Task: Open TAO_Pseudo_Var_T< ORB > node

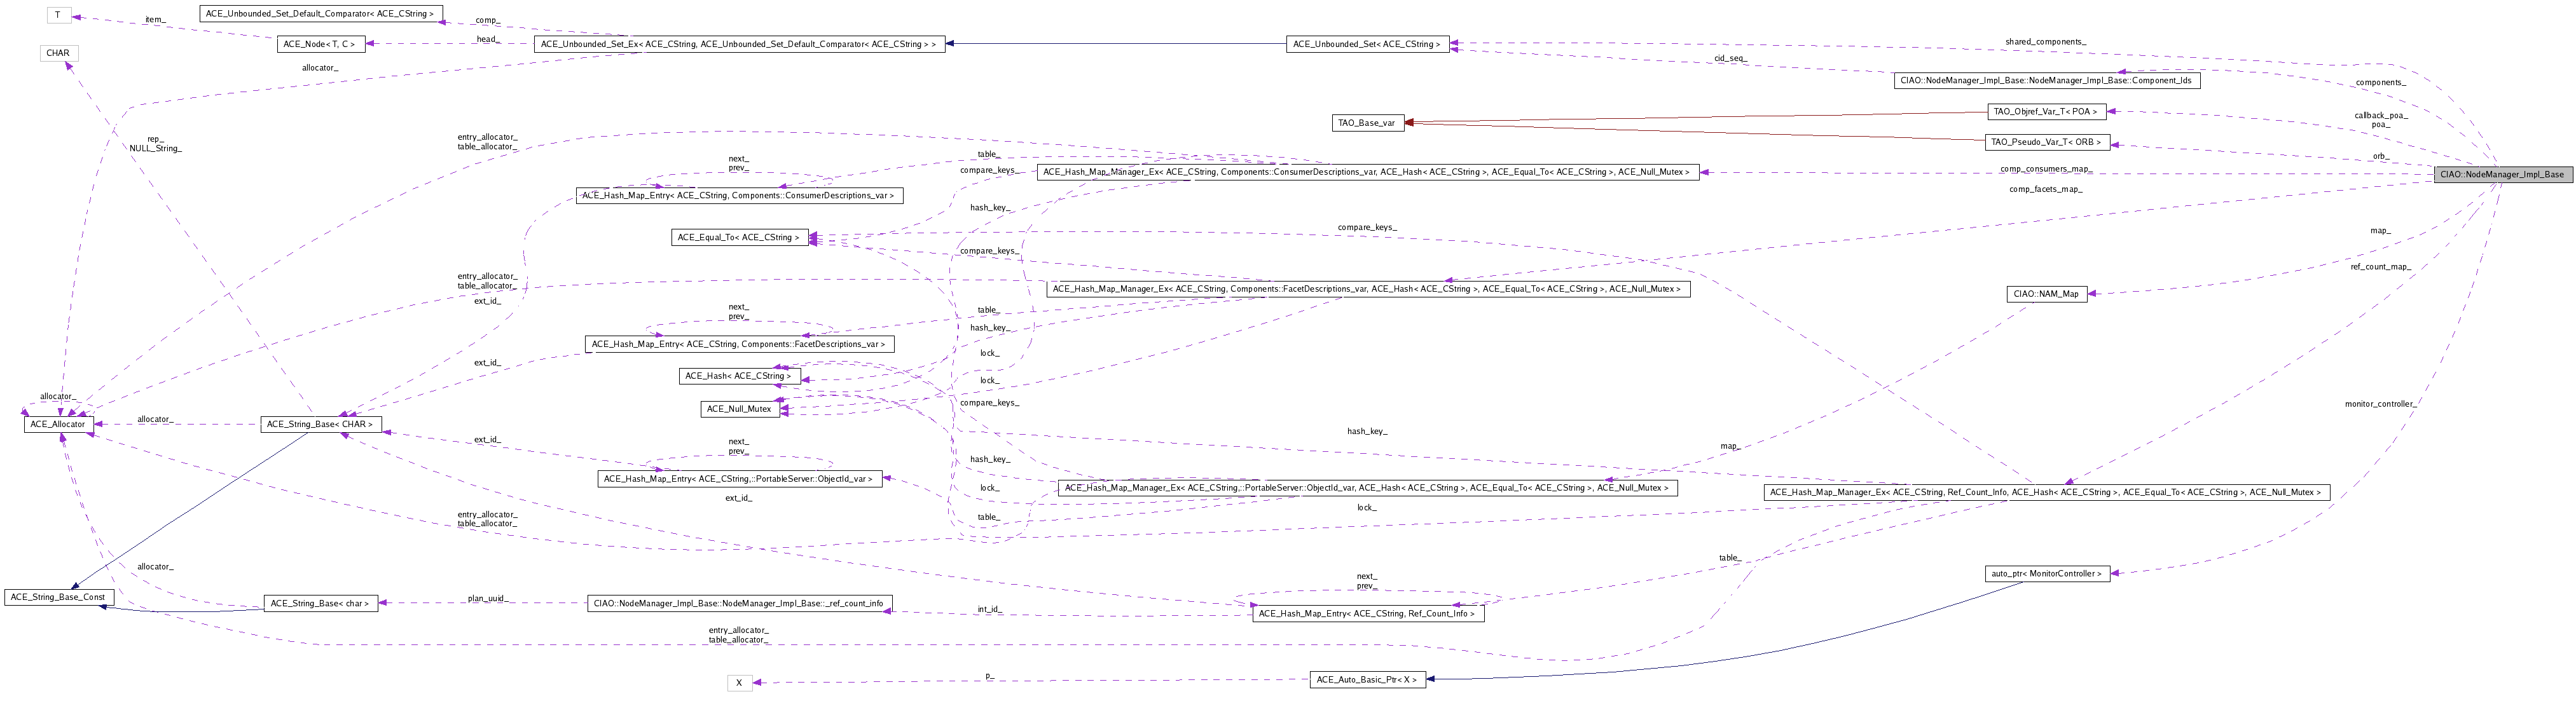Action: pos(2047,142)
